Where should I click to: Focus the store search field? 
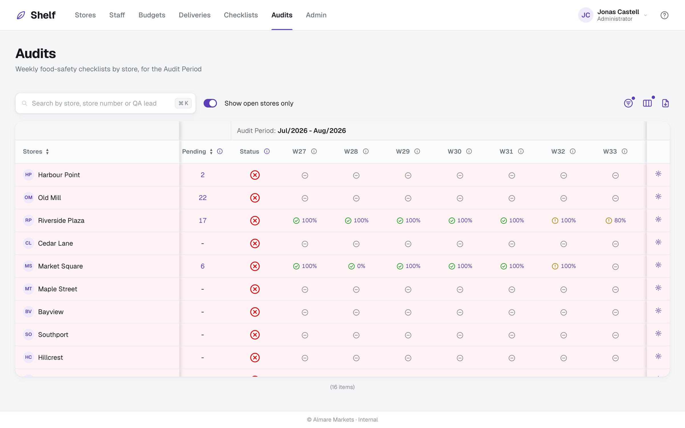click(x=106, y=103)
